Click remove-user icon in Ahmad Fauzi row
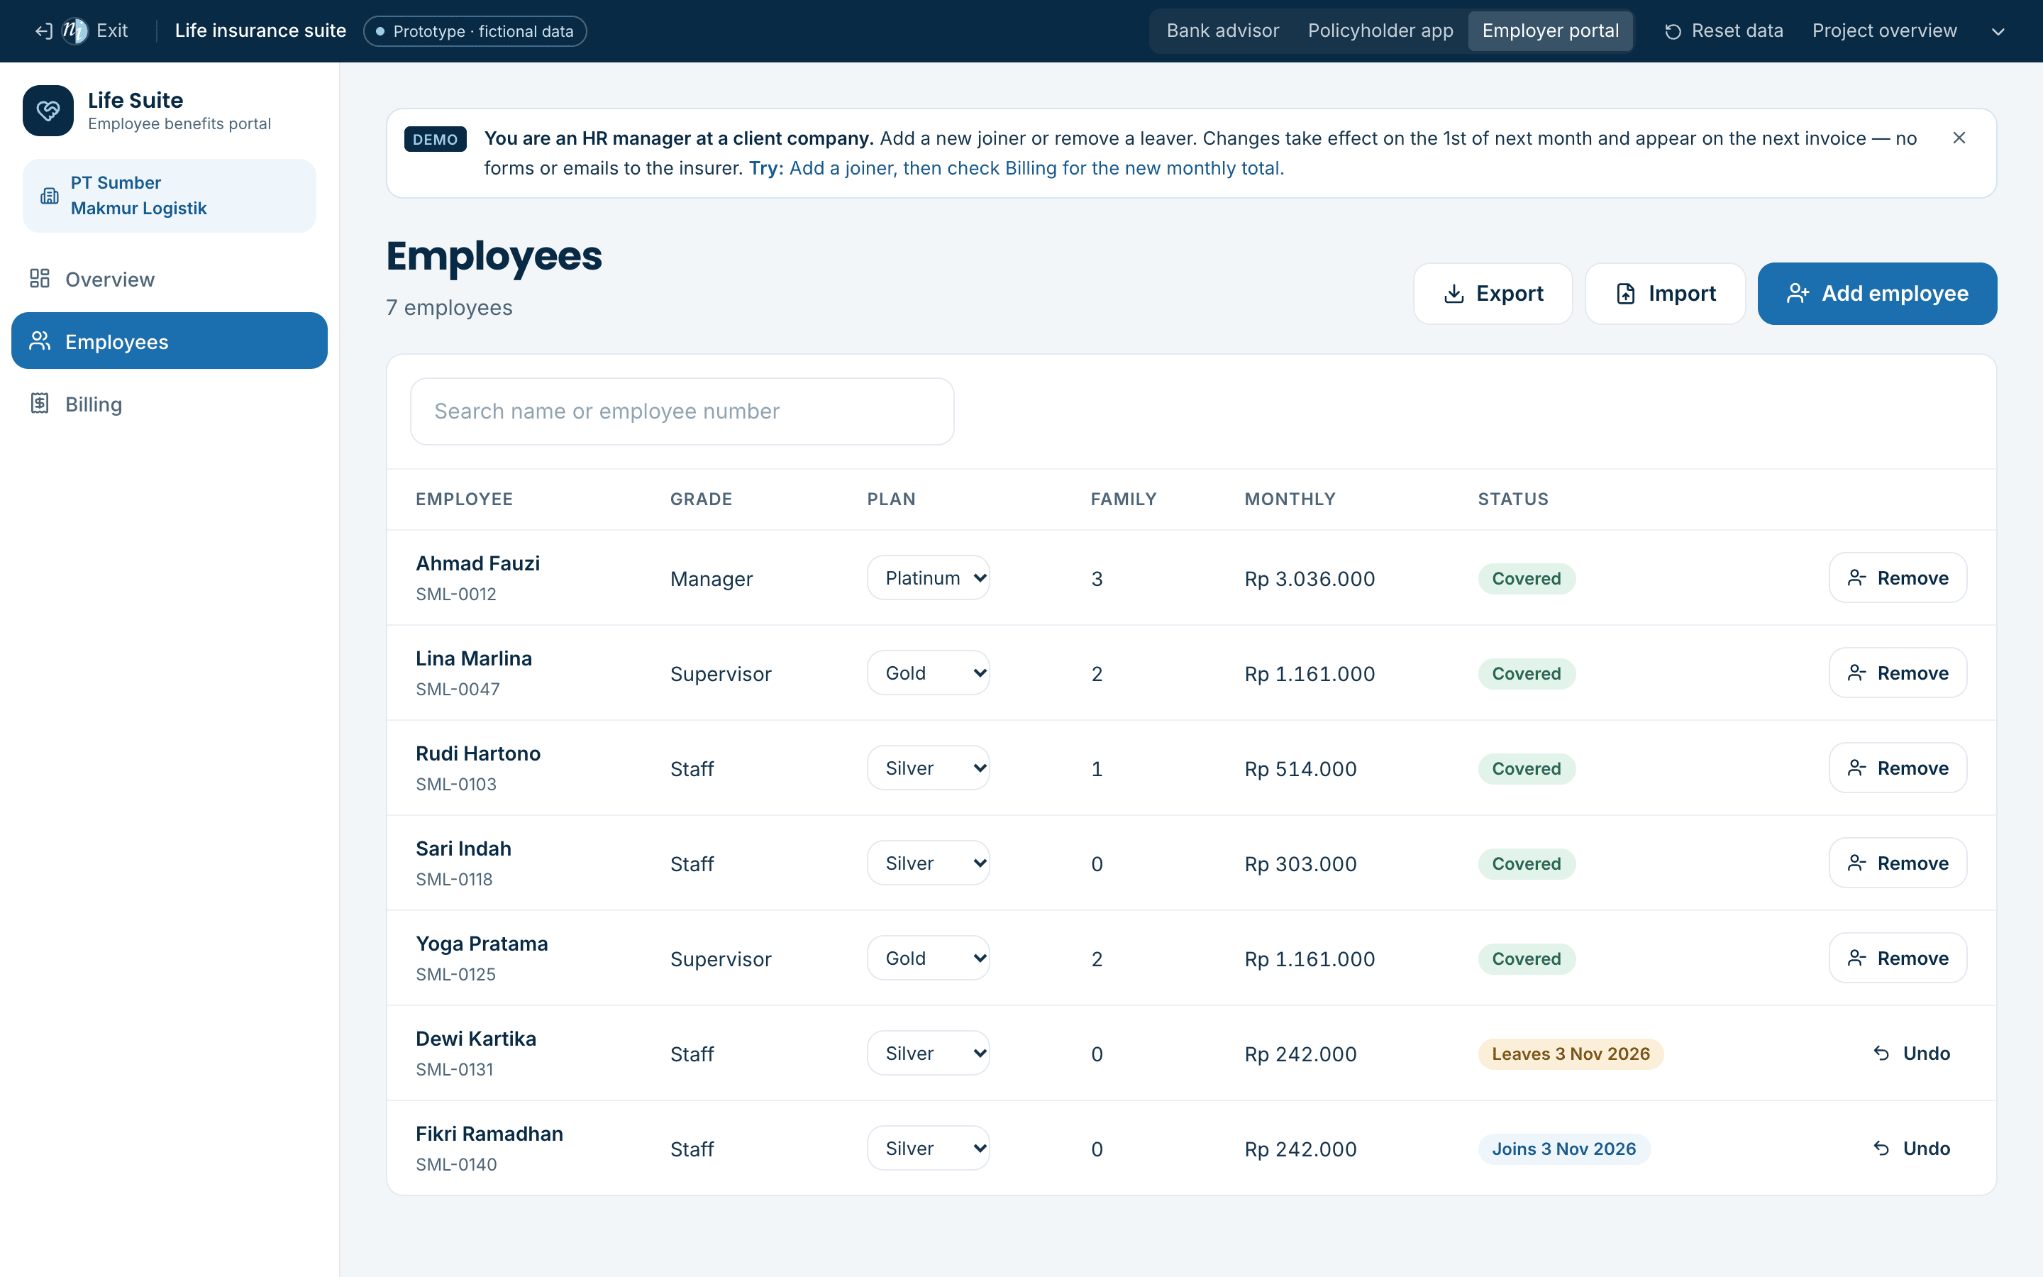 point(1856,577)
